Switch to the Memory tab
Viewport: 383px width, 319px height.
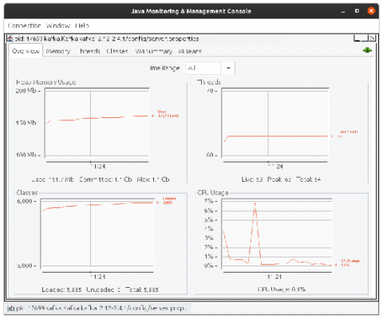coord(58,51)
